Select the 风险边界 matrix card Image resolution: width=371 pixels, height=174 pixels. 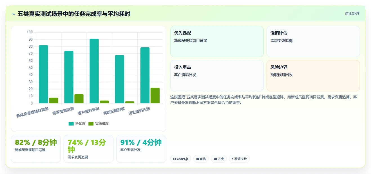pos(313,76)
